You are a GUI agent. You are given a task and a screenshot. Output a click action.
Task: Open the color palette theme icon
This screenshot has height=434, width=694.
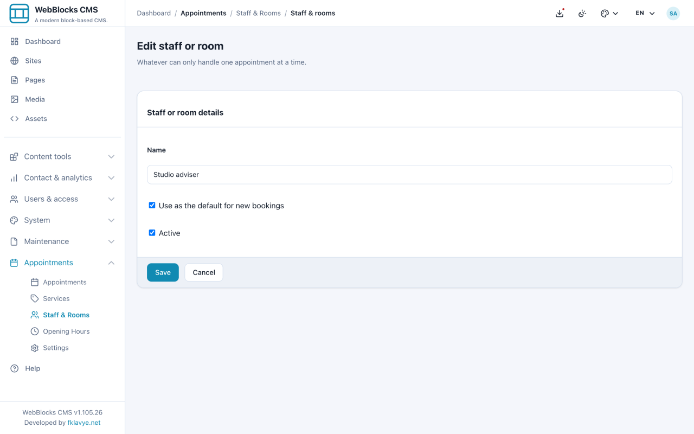605,14
